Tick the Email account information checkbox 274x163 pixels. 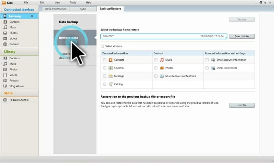[207, 60]
